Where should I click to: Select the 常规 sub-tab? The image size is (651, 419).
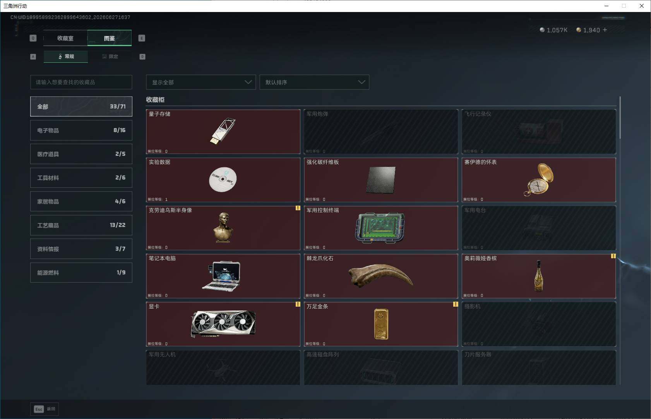point(66,57)
